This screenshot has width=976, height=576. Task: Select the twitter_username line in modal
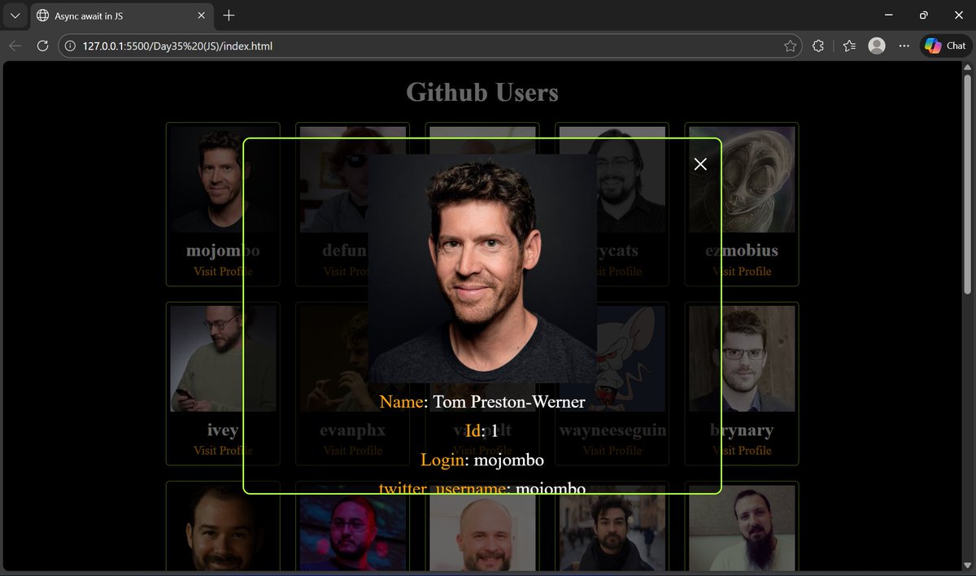point(482,488)
